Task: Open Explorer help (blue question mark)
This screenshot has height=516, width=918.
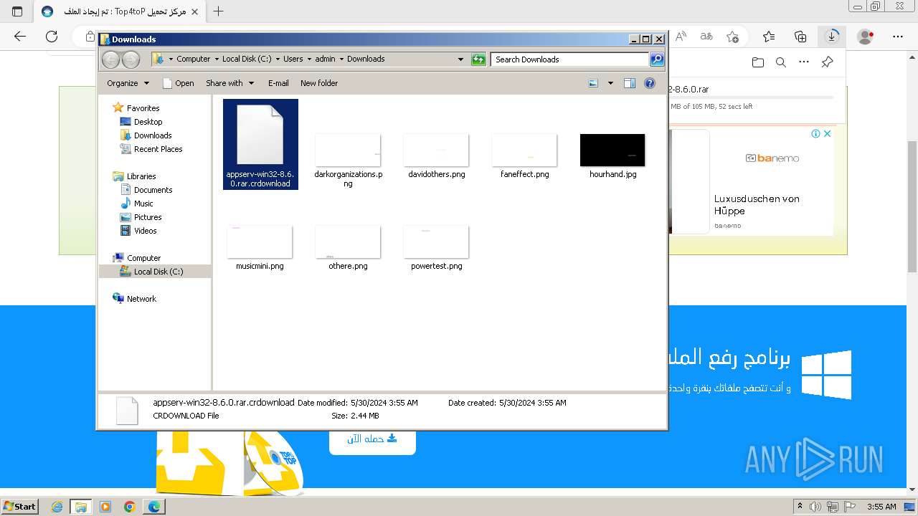Action: point(650,83)
